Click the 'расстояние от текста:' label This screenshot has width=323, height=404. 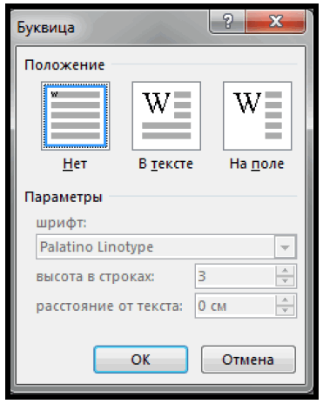110,306
